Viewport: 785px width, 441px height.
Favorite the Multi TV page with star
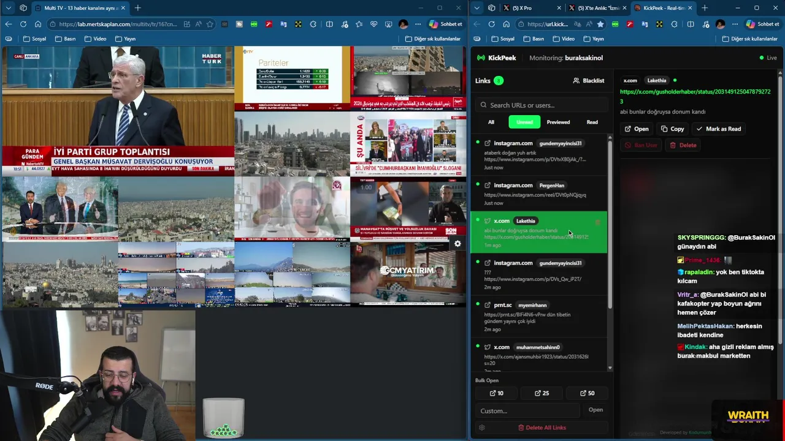pos(210,24)
